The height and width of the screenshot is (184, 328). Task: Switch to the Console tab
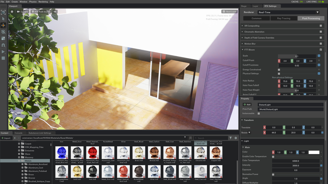19,133
